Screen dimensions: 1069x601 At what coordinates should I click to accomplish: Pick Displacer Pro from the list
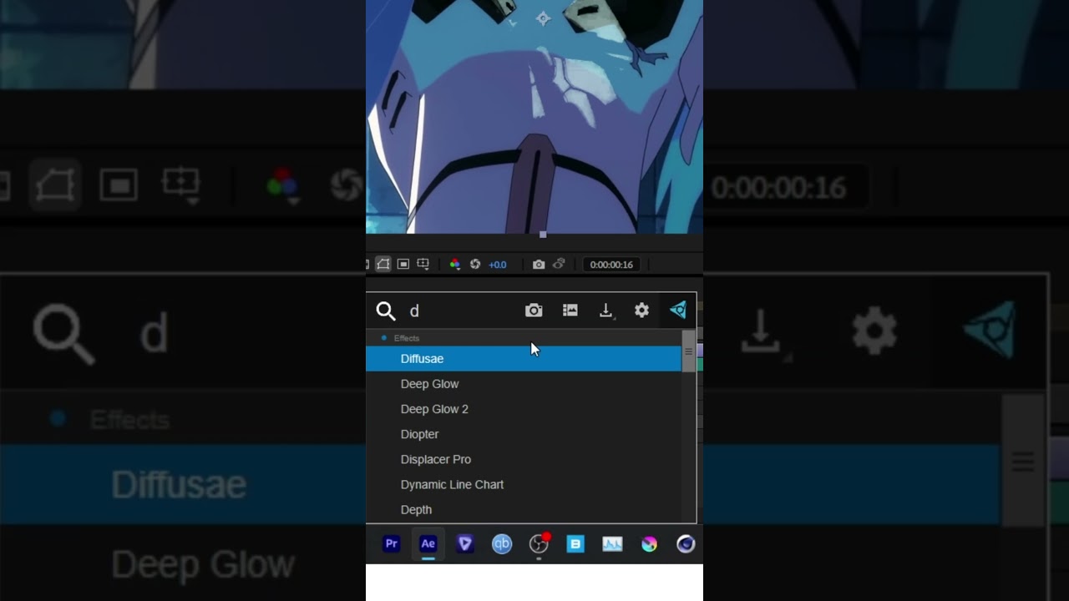[524, 459]
